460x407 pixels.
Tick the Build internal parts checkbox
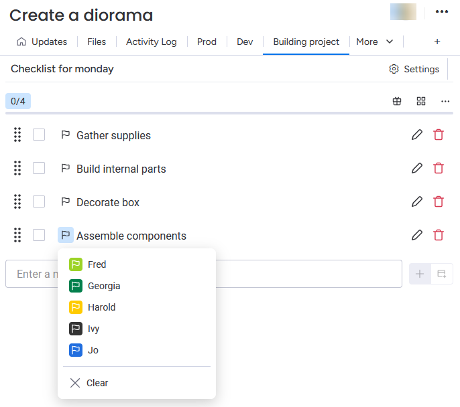coord(39,169)
